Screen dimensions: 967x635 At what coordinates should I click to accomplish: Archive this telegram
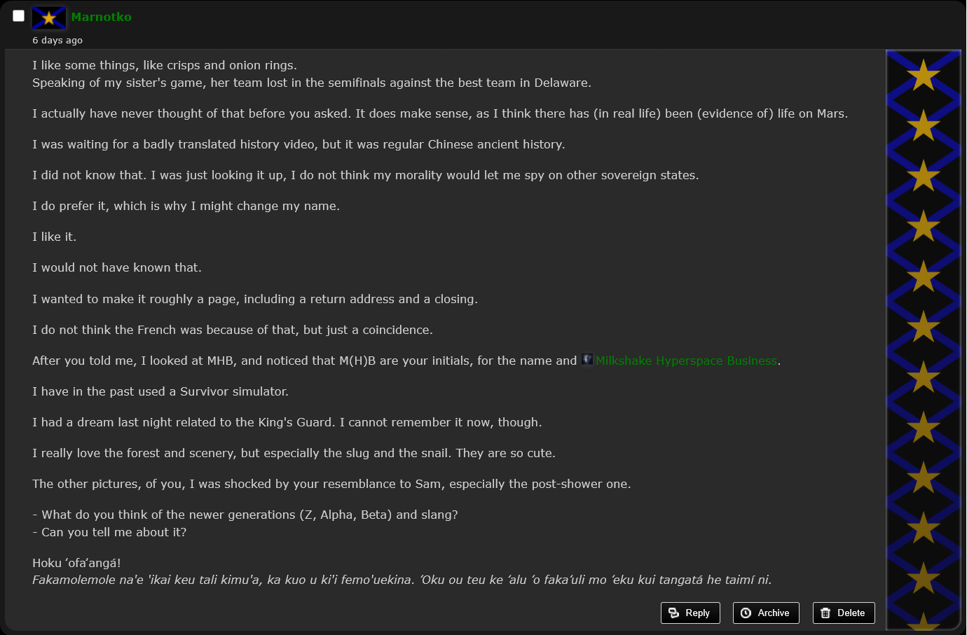(x=766, y=613)
